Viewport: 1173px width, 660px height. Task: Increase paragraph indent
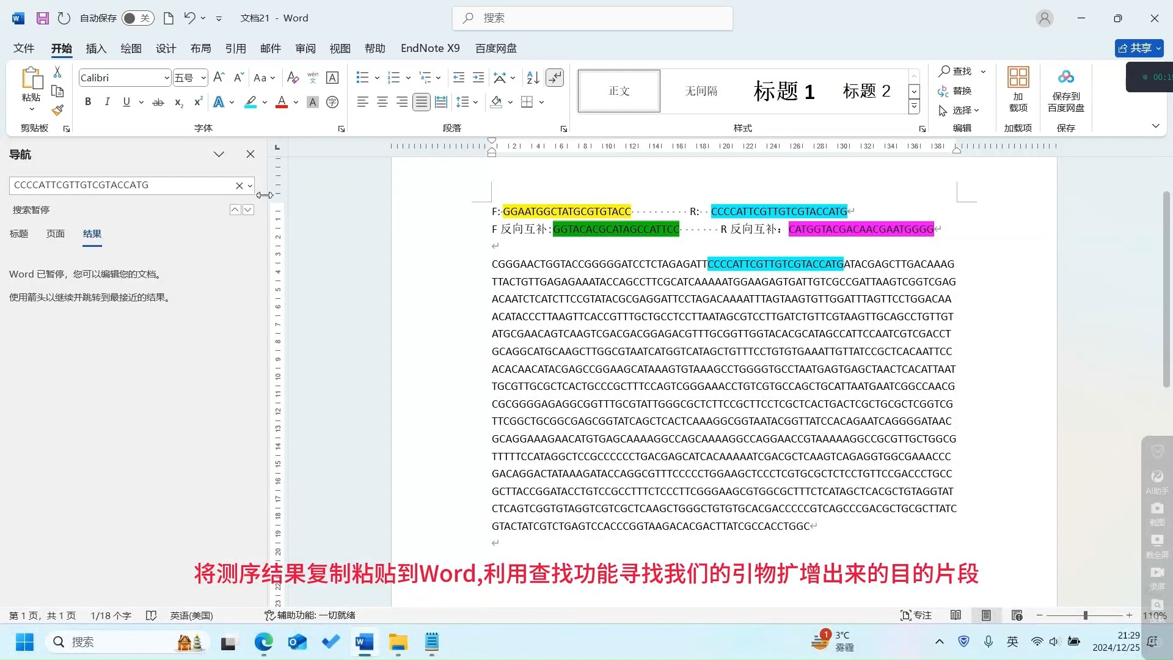pyautogui.click(x=478, y=78)
